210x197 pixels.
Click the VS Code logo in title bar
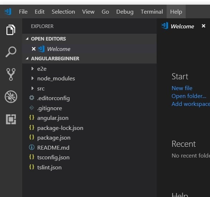point(8,12)
